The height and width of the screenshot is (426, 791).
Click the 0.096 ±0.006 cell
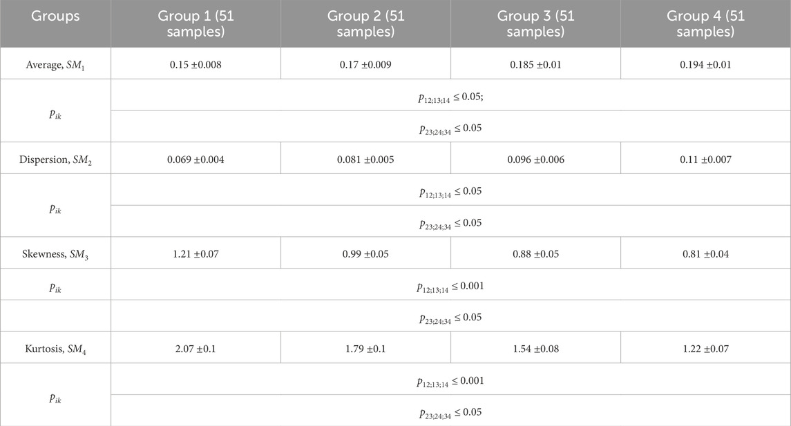[535, 160]
